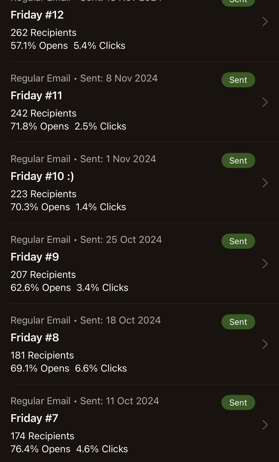Open the Friday #9 campaign title

35,257
